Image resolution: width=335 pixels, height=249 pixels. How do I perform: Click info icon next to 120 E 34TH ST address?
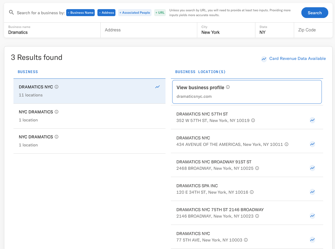[x=252, y=192]
